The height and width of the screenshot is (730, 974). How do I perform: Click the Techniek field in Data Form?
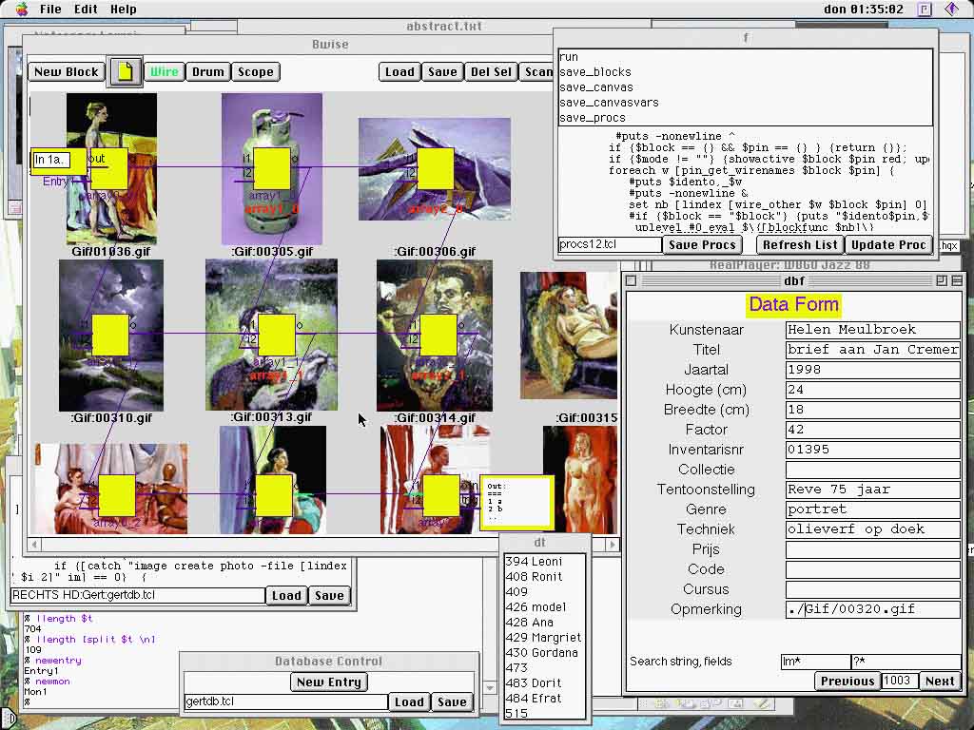[x=873, y=529]
